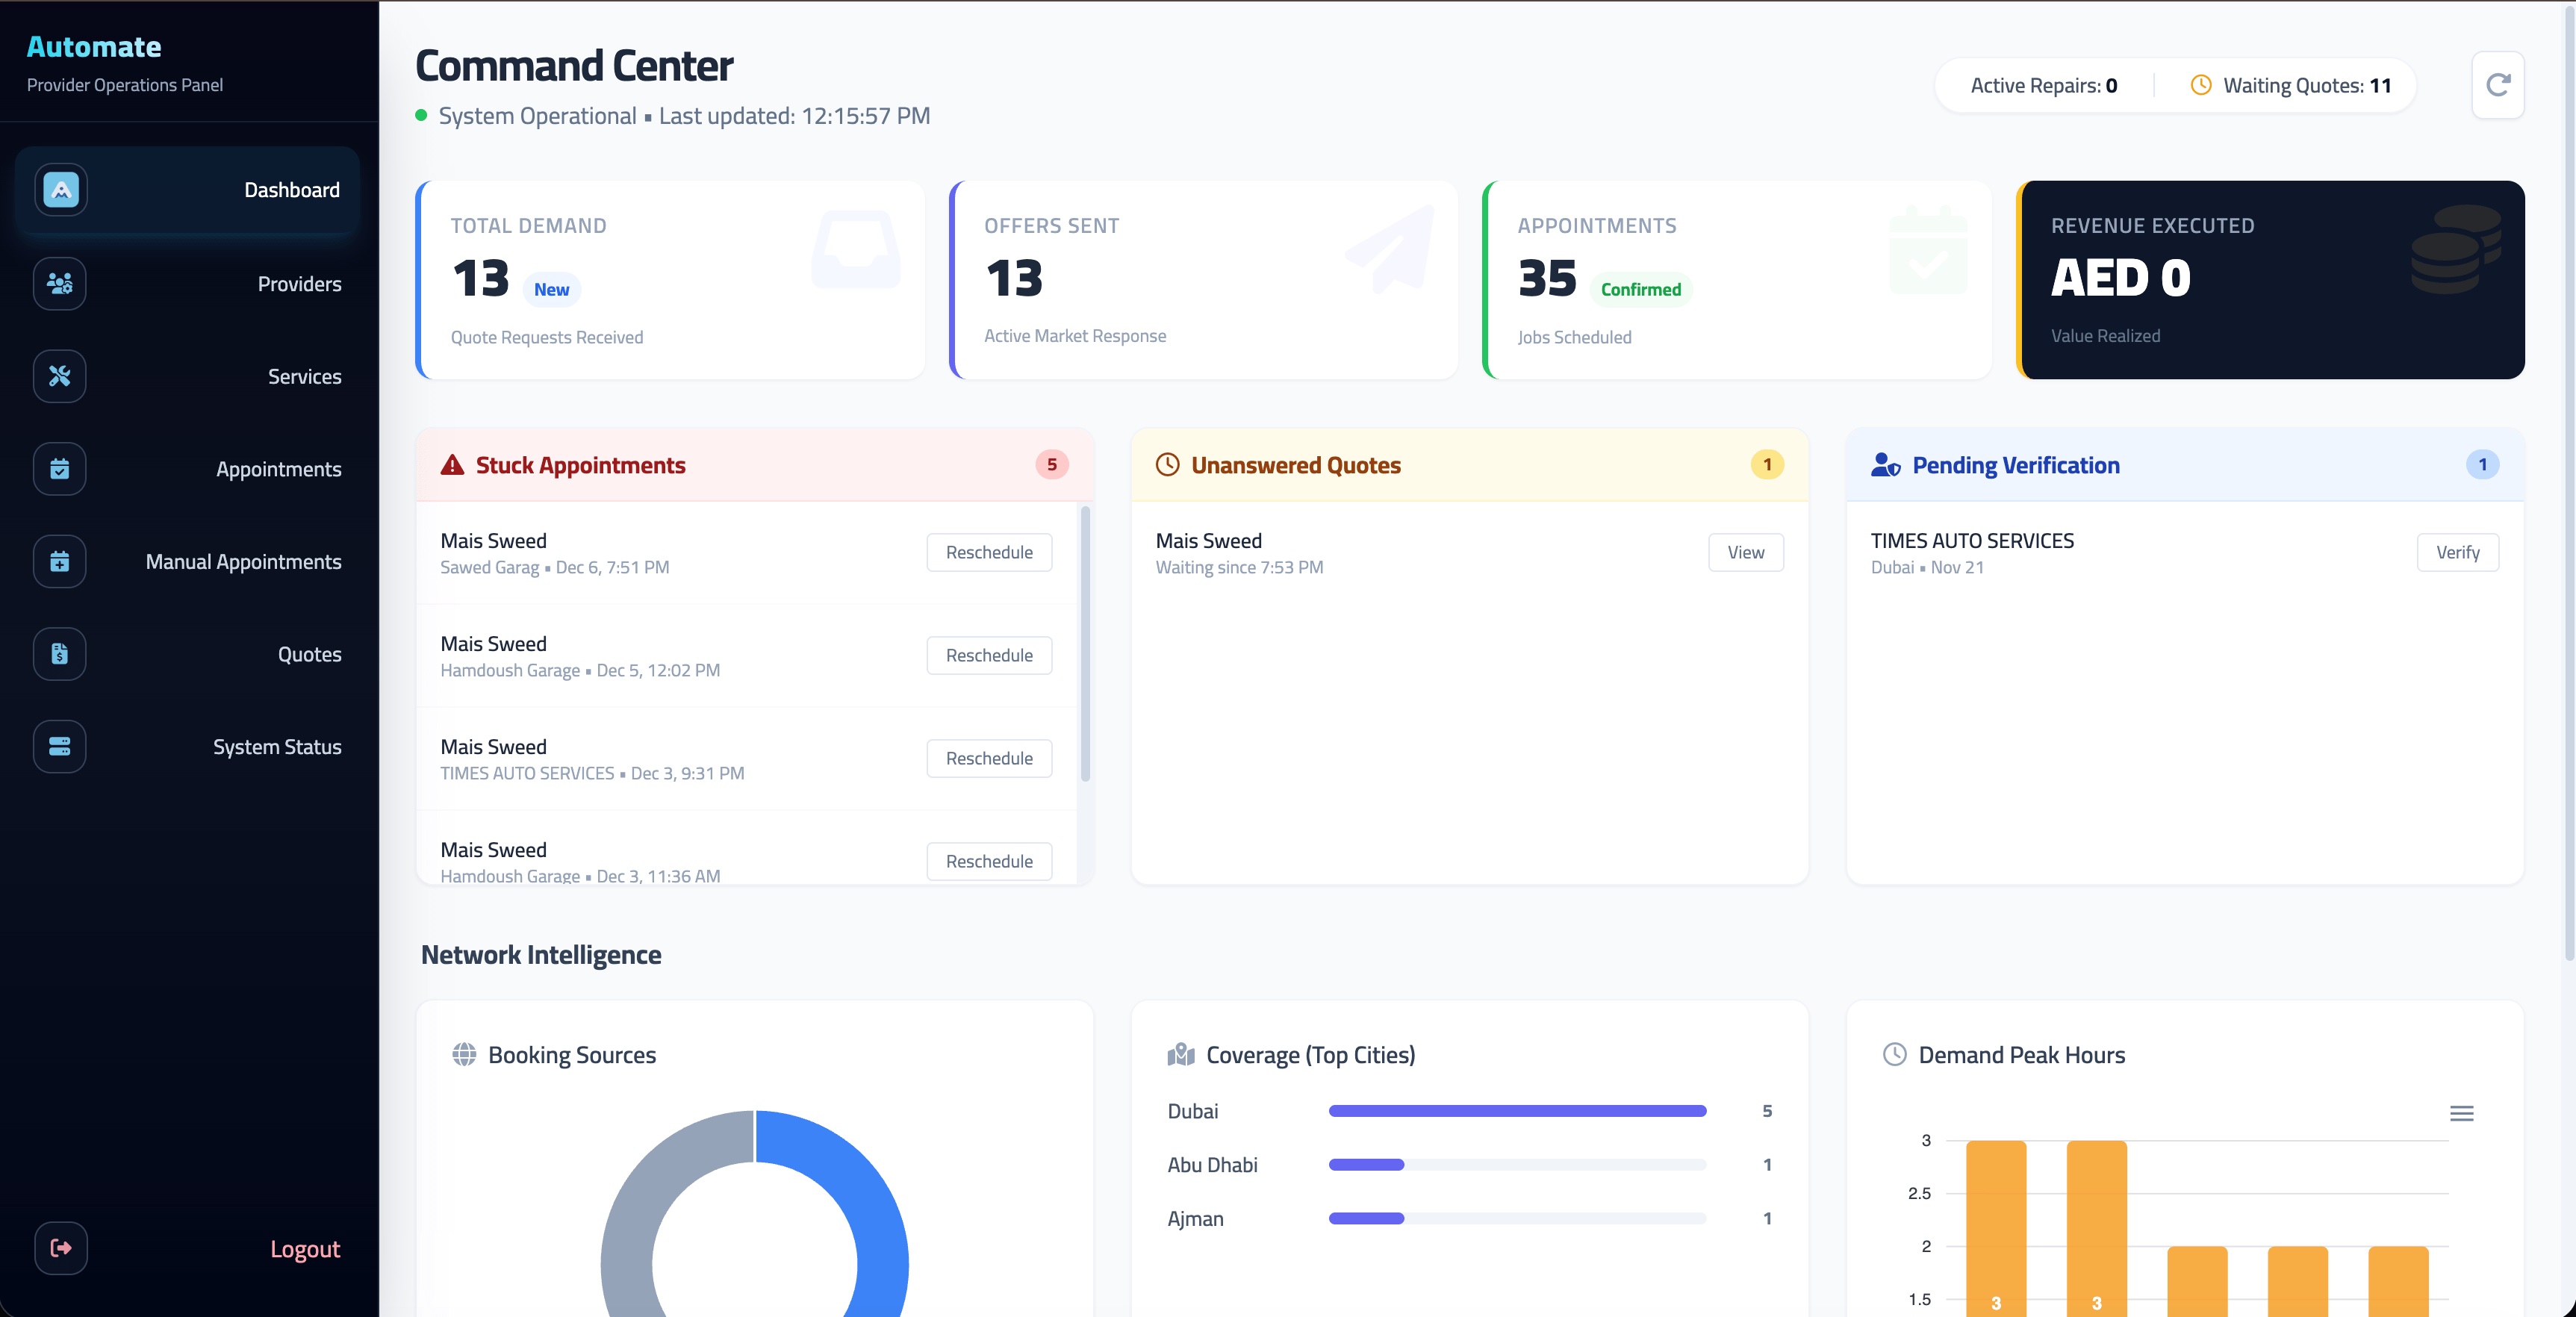
Task: Verify TIMES AUTO SERVICES provider
Action: [x=2457, y=552]
